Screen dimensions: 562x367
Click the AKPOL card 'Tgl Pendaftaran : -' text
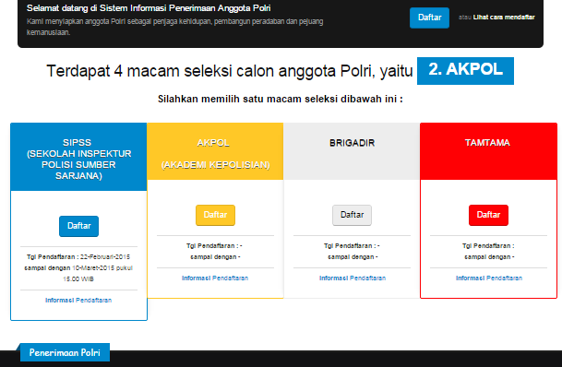214,245
